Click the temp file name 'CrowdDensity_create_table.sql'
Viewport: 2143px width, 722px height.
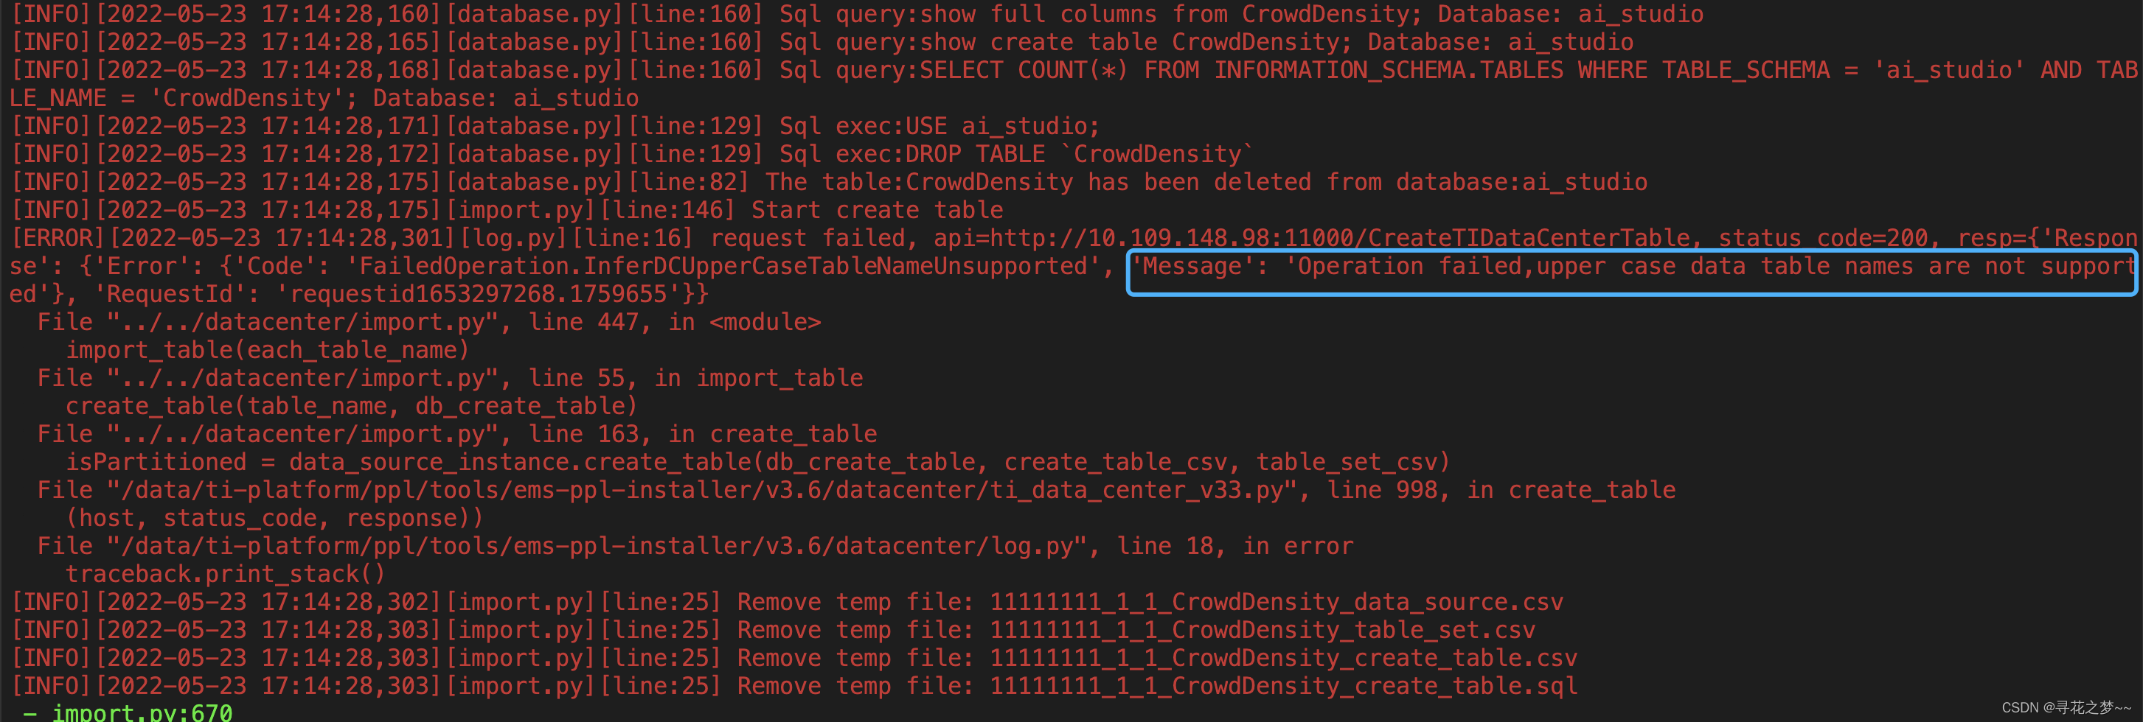[x=1375, y=687]
